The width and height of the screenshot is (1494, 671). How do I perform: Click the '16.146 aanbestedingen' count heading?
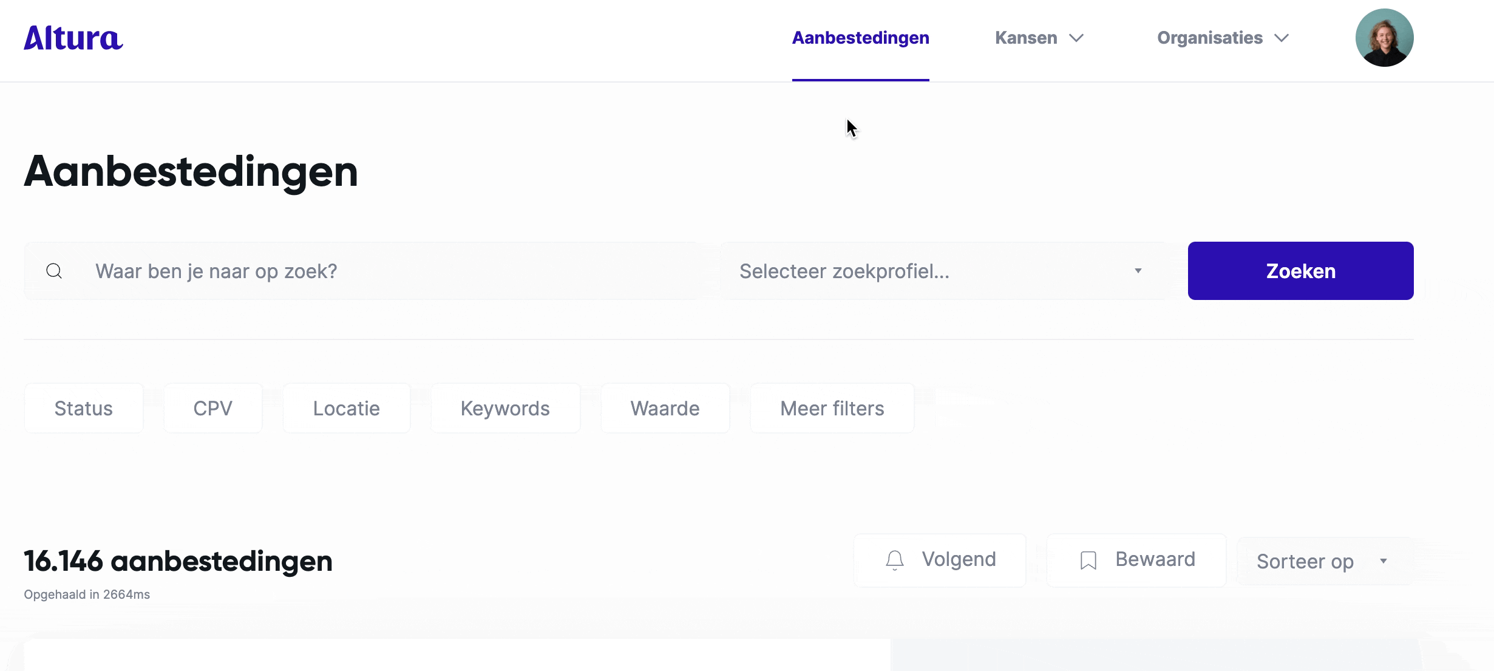coord(178,561)
